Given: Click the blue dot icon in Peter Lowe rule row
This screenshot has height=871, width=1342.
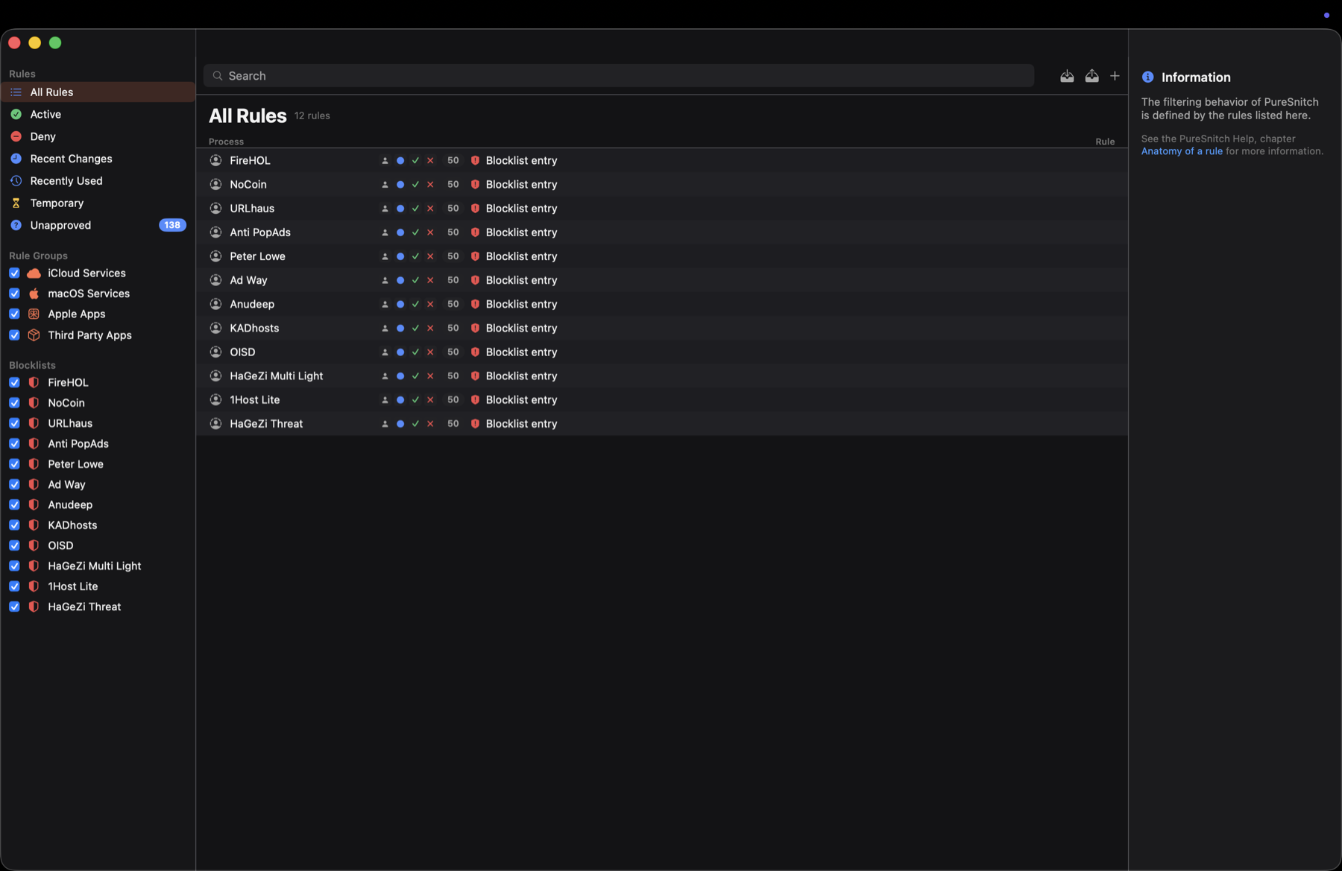Looking at the screenshot, I should click(400, 256).
